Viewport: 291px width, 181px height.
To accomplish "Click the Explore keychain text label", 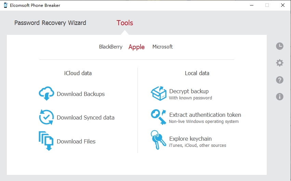I will point(190,139).
